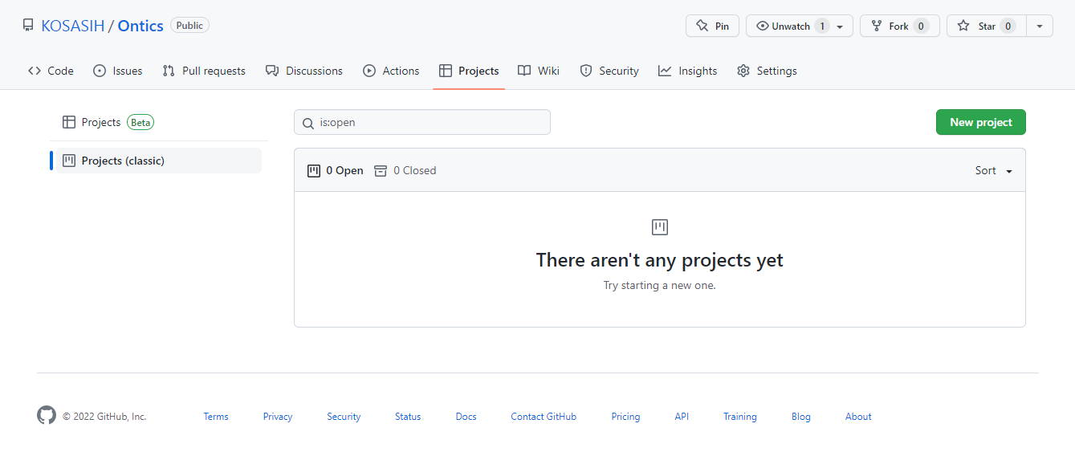The height and width of the screenshot is (452, 1075).
Task: Select Projects (classic) in the sidebar
Action: click(159, 161)
